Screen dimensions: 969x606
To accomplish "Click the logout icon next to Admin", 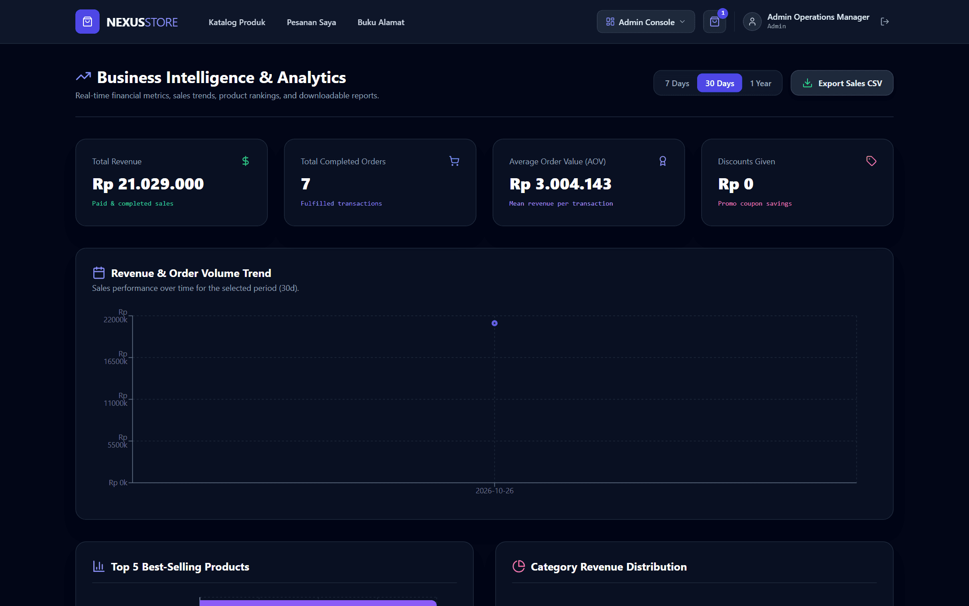I will coord(885,22).
